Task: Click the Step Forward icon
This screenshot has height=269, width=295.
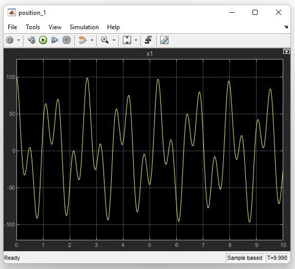Action: (55, 40)
